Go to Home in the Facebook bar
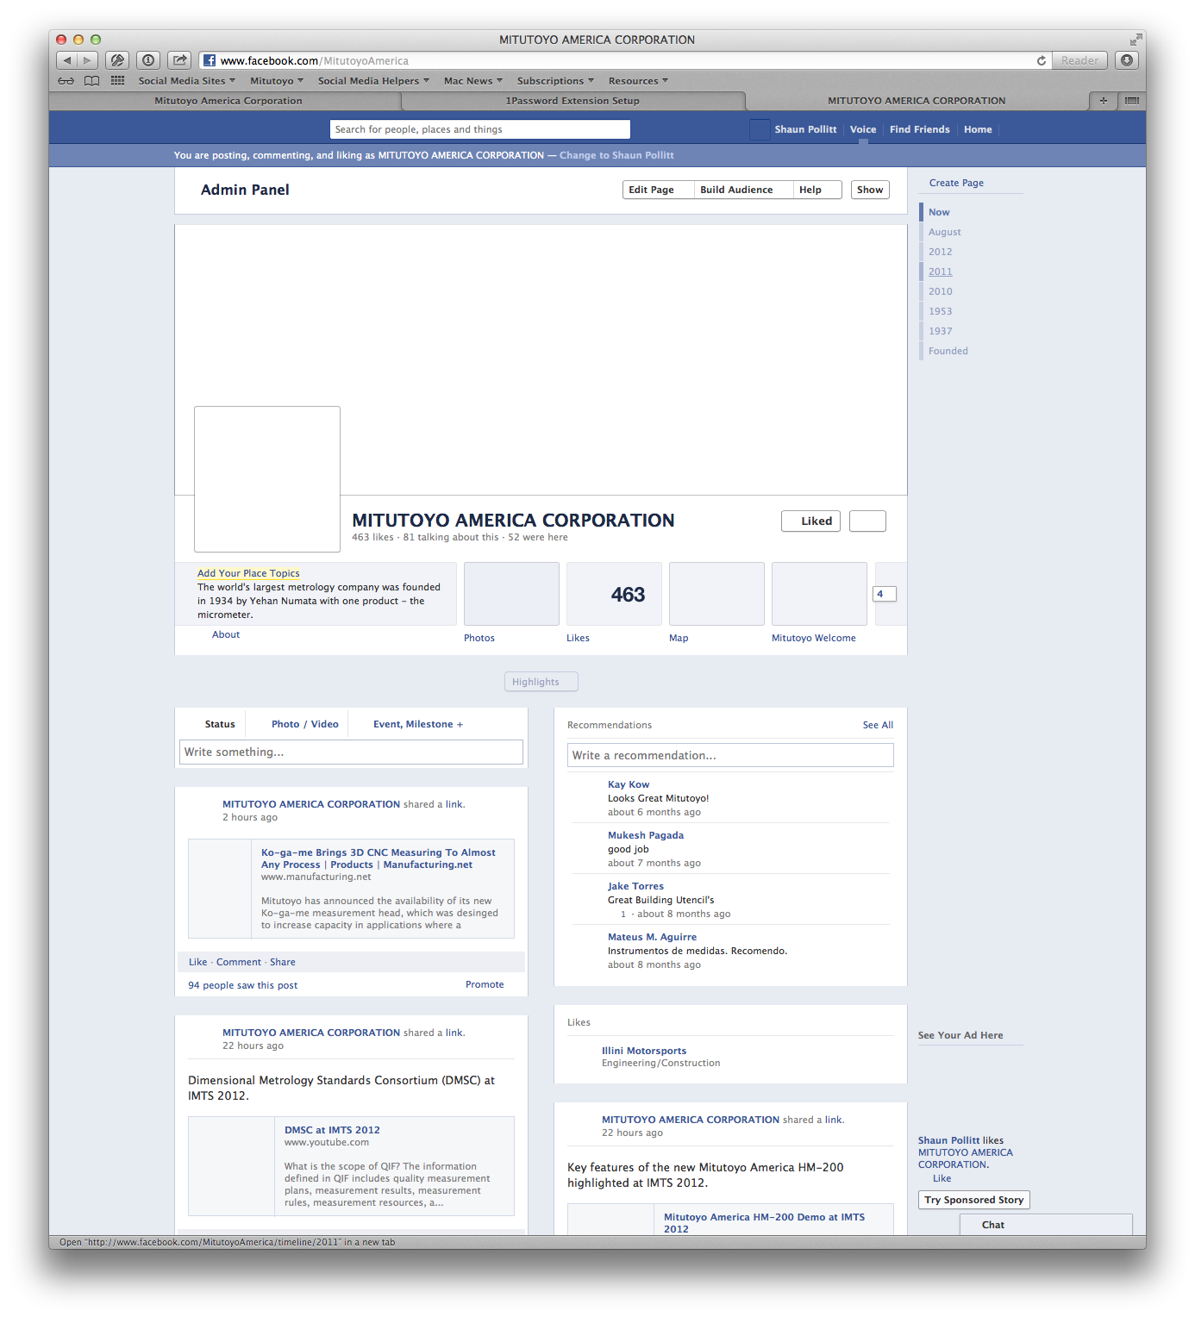 tap(978, 129)
